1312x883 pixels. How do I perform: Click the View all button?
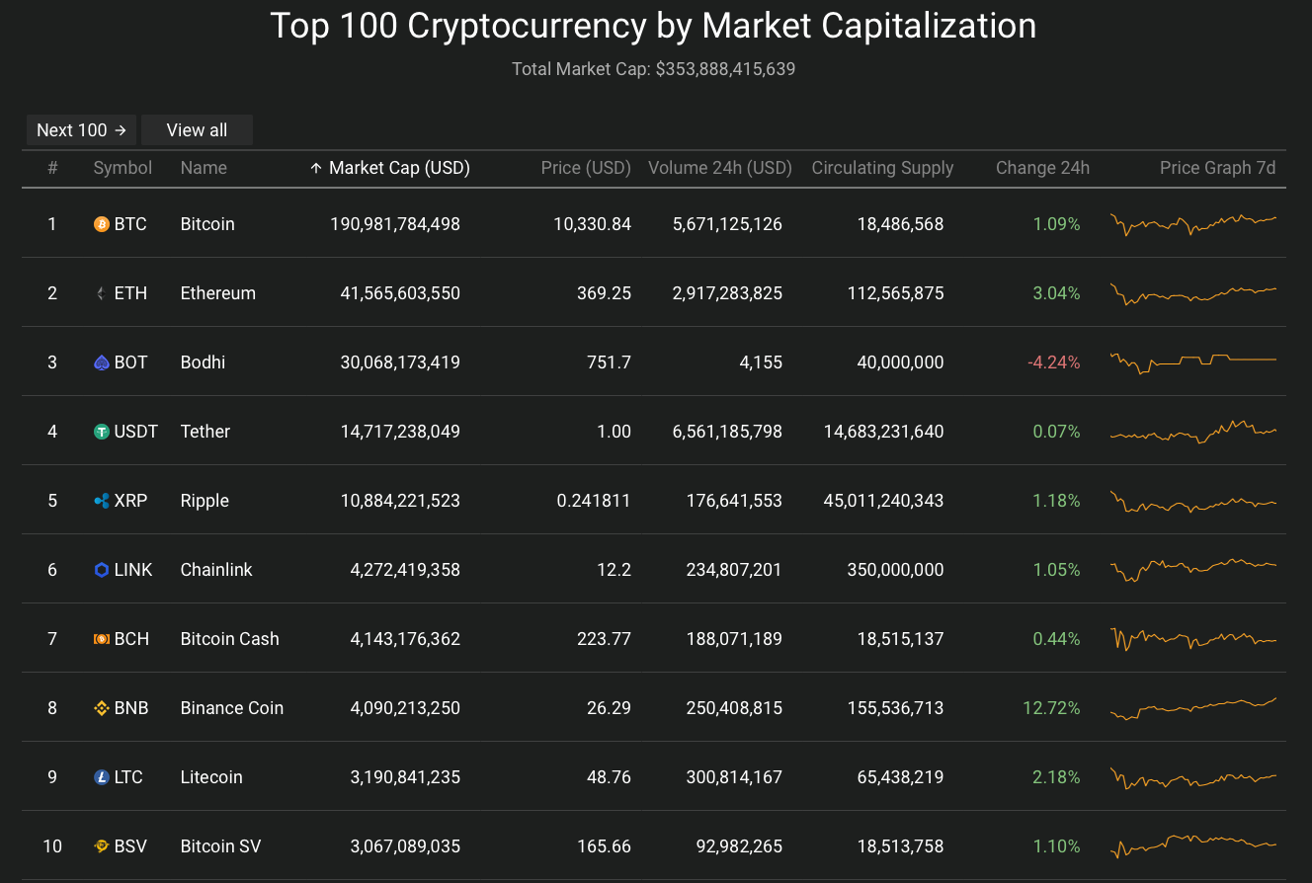(197, 130)
